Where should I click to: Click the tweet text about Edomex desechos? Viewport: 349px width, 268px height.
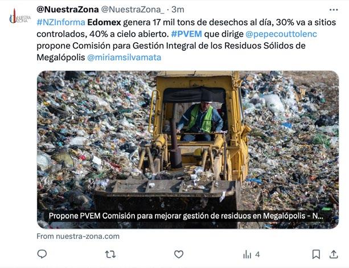coord(187,40)
